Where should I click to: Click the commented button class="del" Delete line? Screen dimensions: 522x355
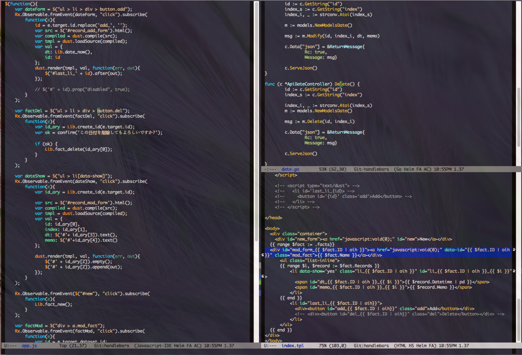click(x=400, y=314)
